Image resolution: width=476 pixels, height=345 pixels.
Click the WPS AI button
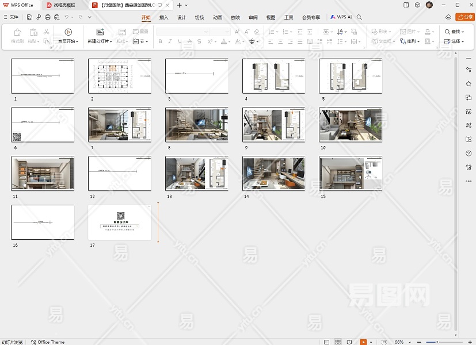(341, 17)
